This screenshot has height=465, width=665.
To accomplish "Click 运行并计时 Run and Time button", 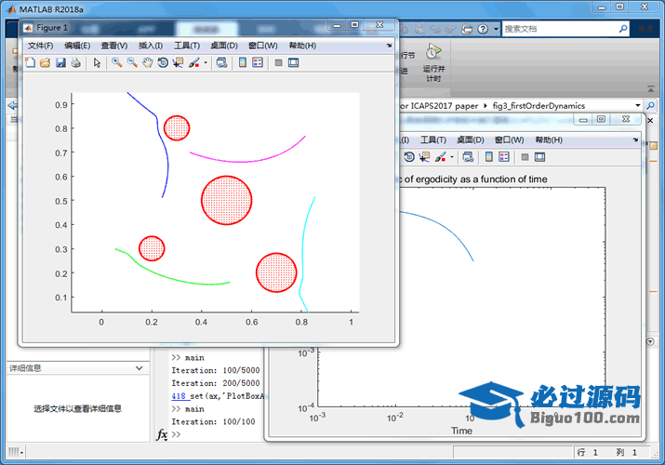I will coord(433,62).
